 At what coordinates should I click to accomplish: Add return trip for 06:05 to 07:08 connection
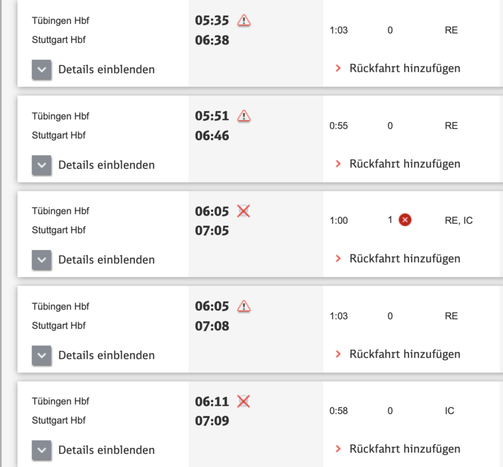click(404, 354)
